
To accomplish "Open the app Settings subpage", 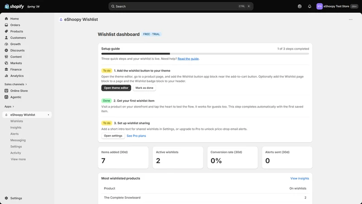I will (x=16, y=146).
